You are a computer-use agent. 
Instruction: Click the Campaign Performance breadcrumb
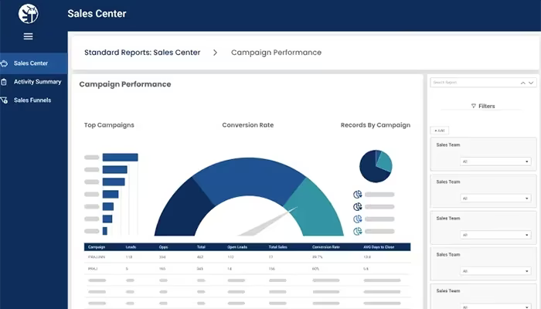(276, 53)
